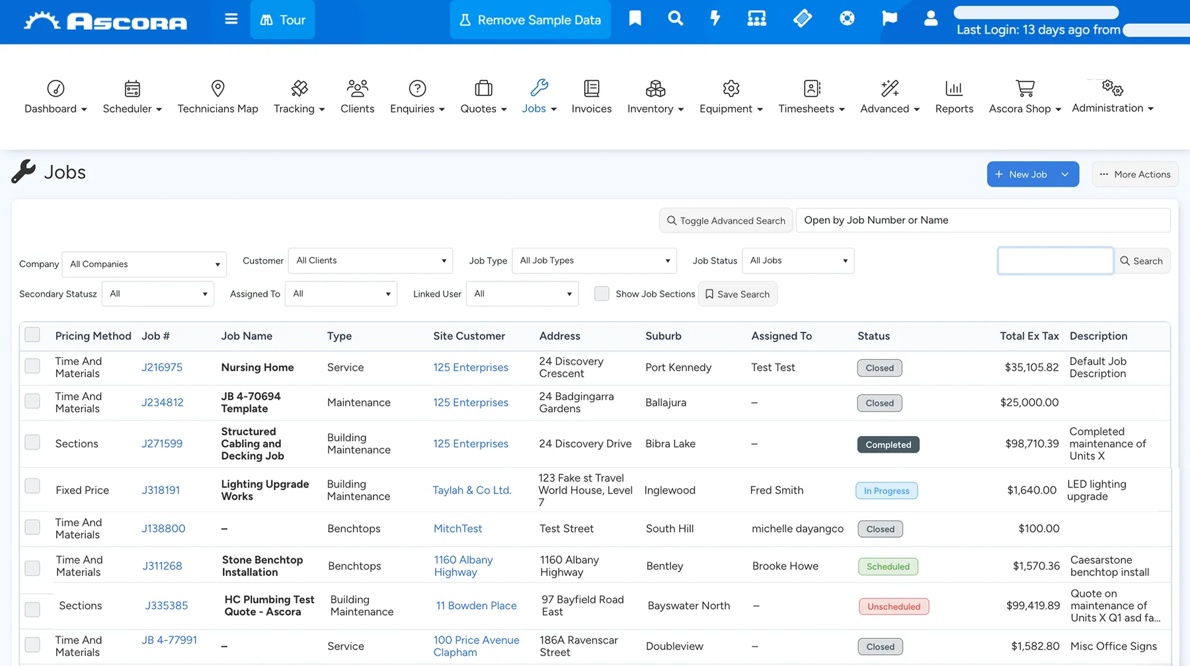The width and height of the screenshot is (1190, 666).
Task: Open the Technicians Map pin icon
Action: coord(218,89)
